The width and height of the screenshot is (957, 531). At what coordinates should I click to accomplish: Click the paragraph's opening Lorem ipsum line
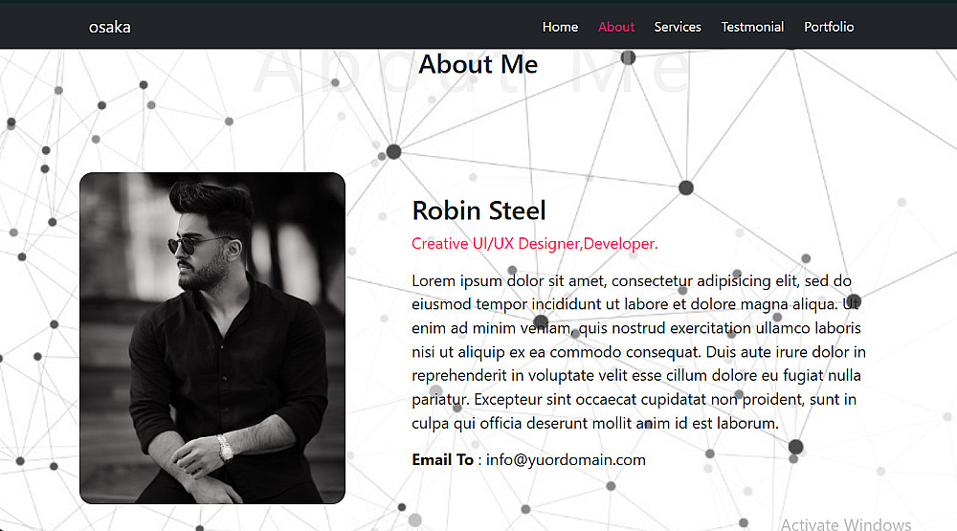tap(632, 280)
